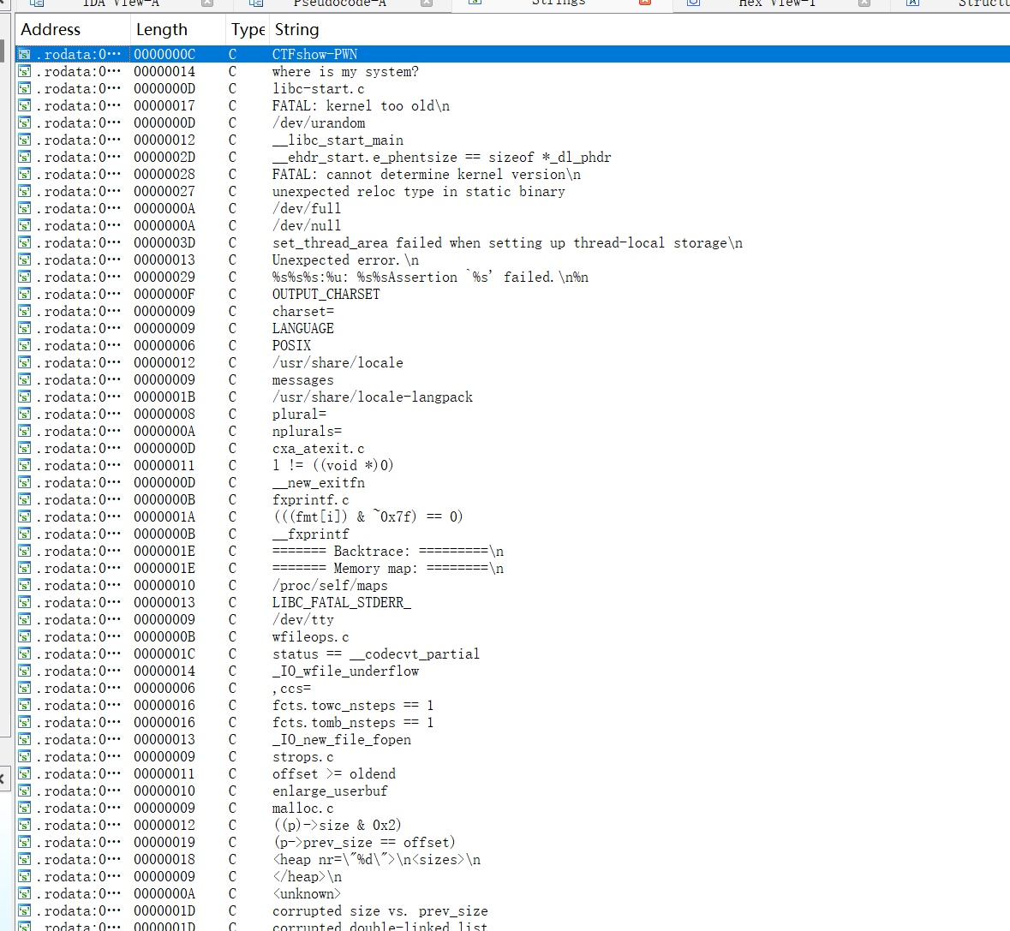
Task: Select the "/usr/share/locale-langpack" string
Action: [373, 397]
